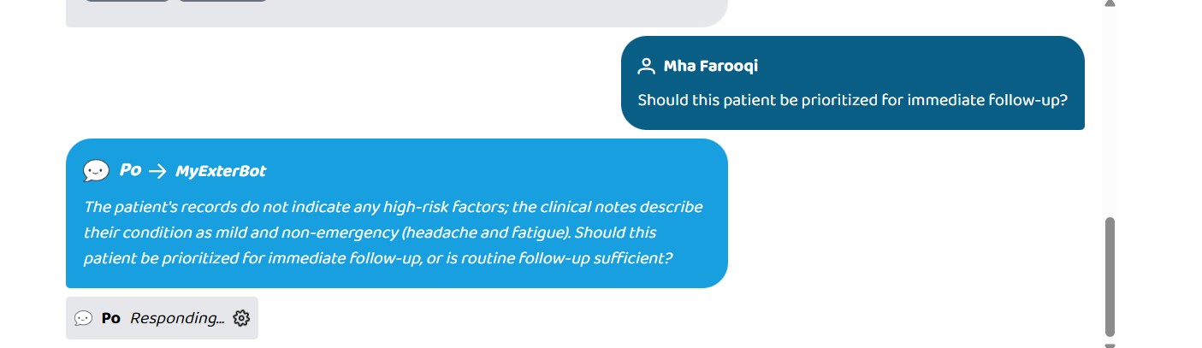1202x348 pixels.
Task: Click the user avatar icon beside Mha Farooqi
Action: click(646, 66)
